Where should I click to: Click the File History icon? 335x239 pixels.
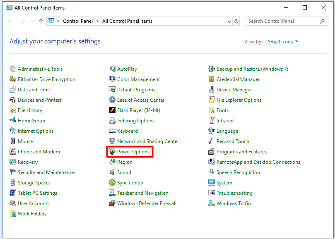tap(13, 110)
